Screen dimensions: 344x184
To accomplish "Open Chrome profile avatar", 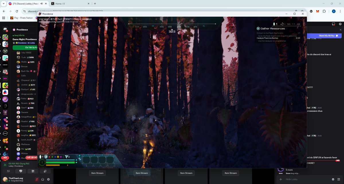I will [x=333, y=11].
